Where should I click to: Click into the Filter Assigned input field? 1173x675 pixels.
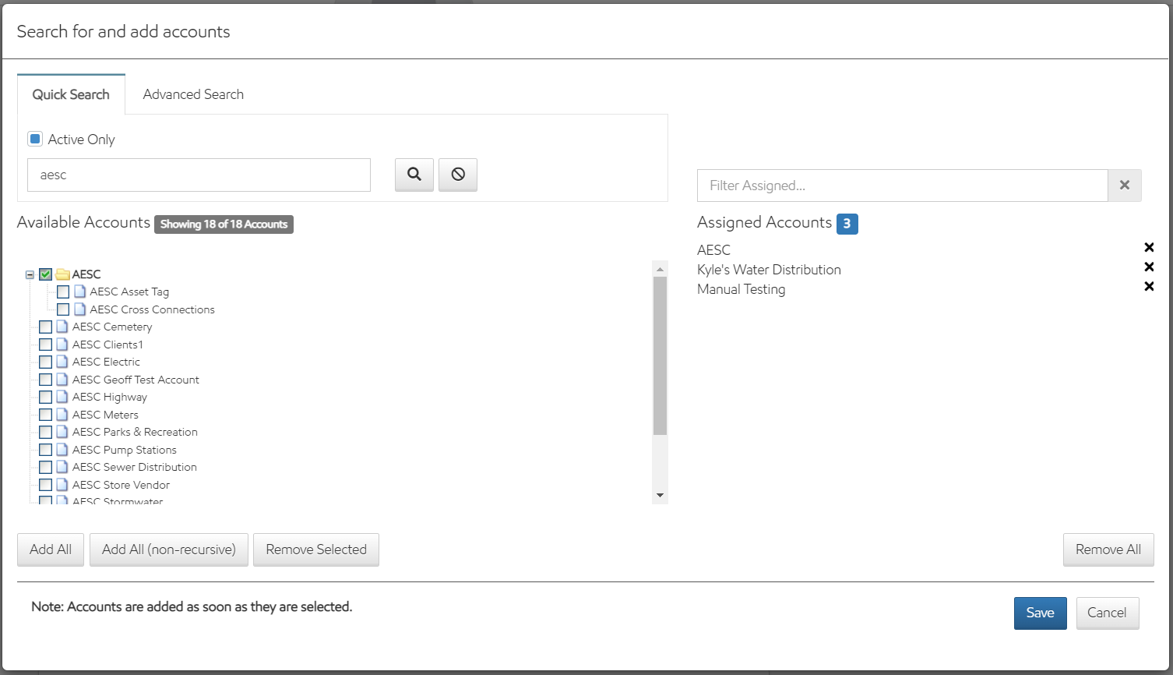pos(902,186)
